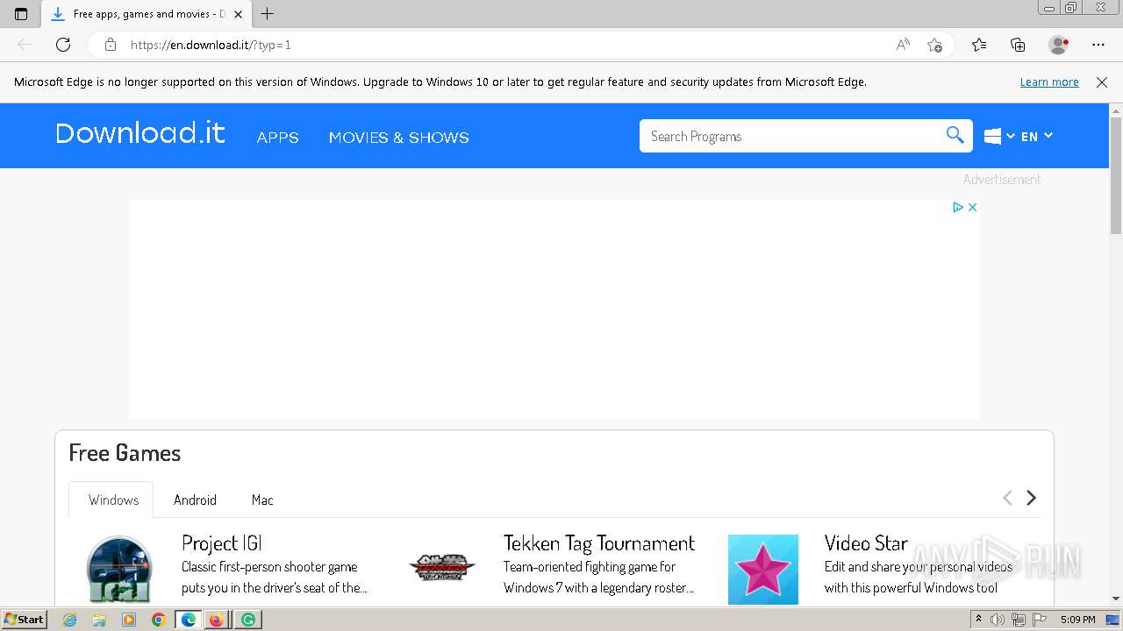Open the AdChoices info icon
1123x631 pixels.
click(958, 207)
